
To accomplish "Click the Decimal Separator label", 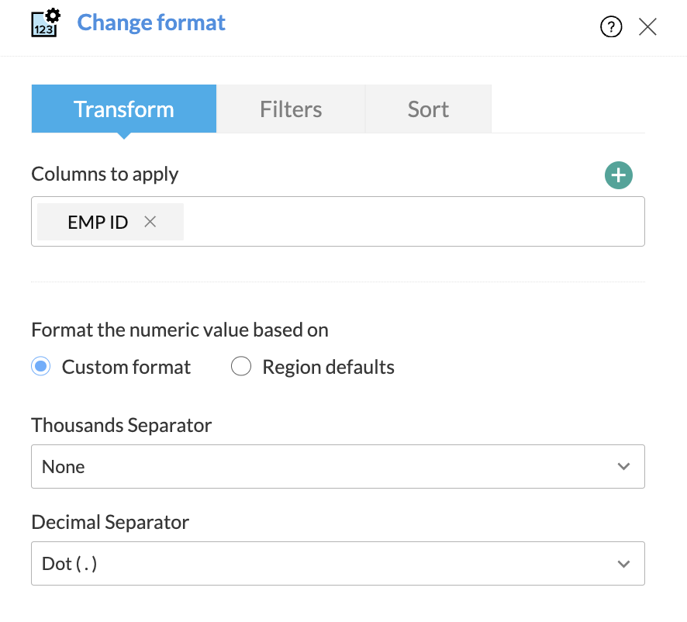I will point(110,522).
